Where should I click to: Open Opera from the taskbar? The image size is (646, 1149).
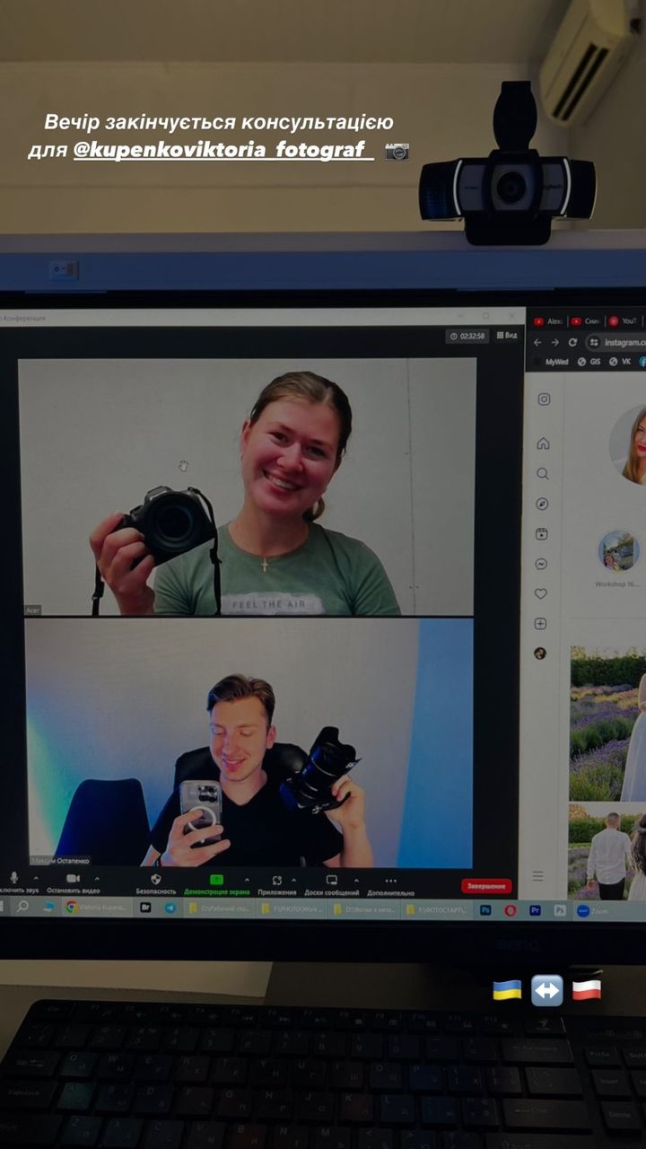pos(511,910)
